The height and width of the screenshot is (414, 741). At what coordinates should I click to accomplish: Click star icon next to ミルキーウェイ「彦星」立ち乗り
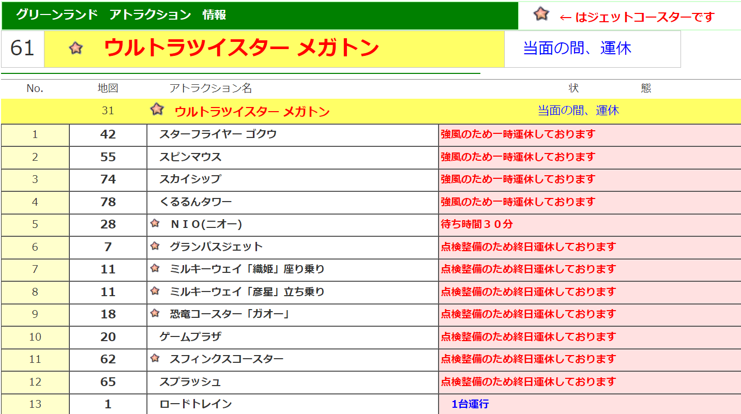(x=155, y=291)
